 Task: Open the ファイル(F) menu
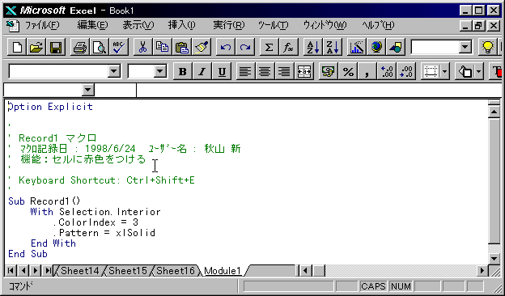click(42, 25)
